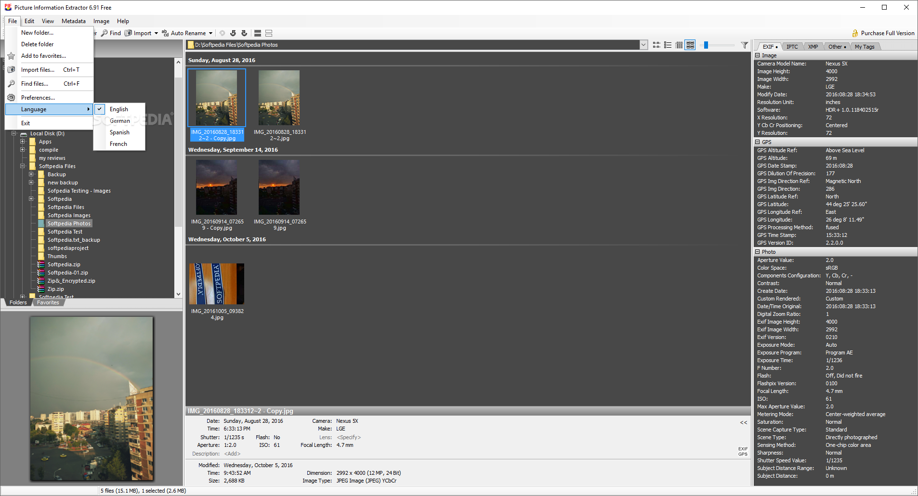The image size is (918, 496).
Task: Choose New folder... from File menu
Action: (x=49, y=33)
